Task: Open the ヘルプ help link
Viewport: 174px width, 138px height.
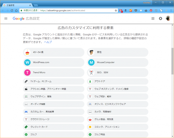Action: [x=48, y=42]
